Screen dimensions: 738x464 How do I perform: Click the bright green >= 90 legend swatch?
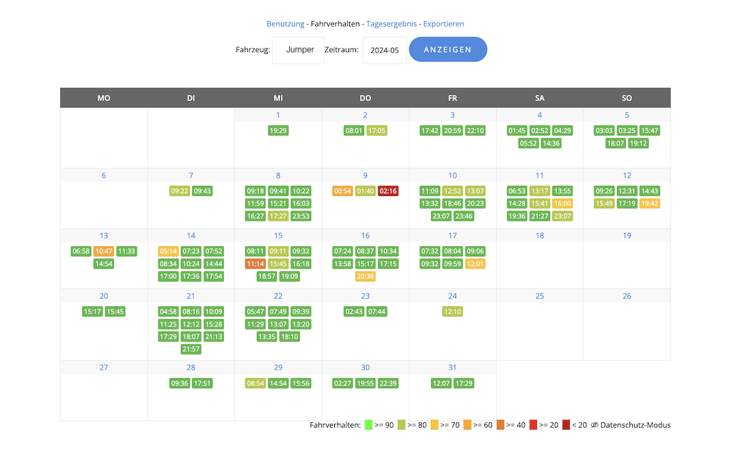coord(369,425)
